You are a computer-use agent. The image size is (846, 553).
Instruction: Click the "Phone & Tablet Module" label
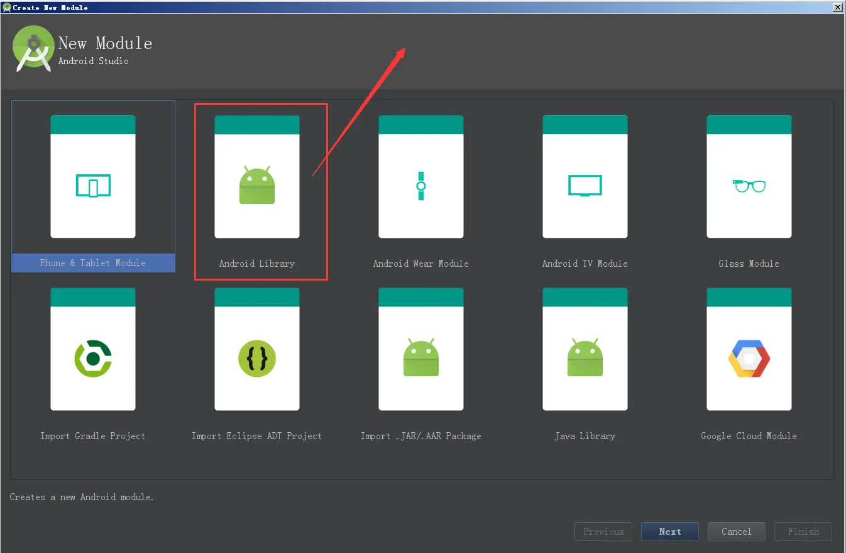(93, 263)
